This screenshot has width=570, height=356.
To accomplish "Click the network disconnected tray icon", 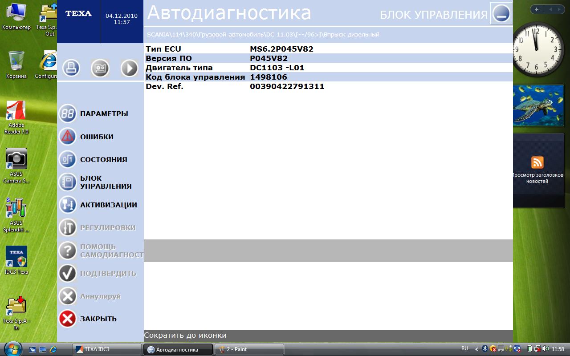I will 537,349.
